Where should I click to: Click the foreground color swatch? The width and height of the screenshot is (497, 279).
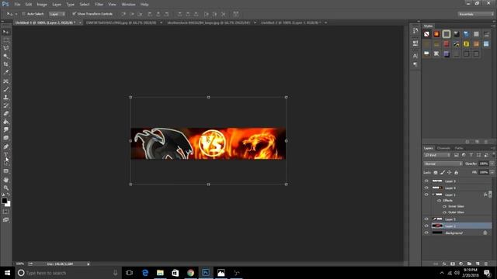tap(4, 201)
